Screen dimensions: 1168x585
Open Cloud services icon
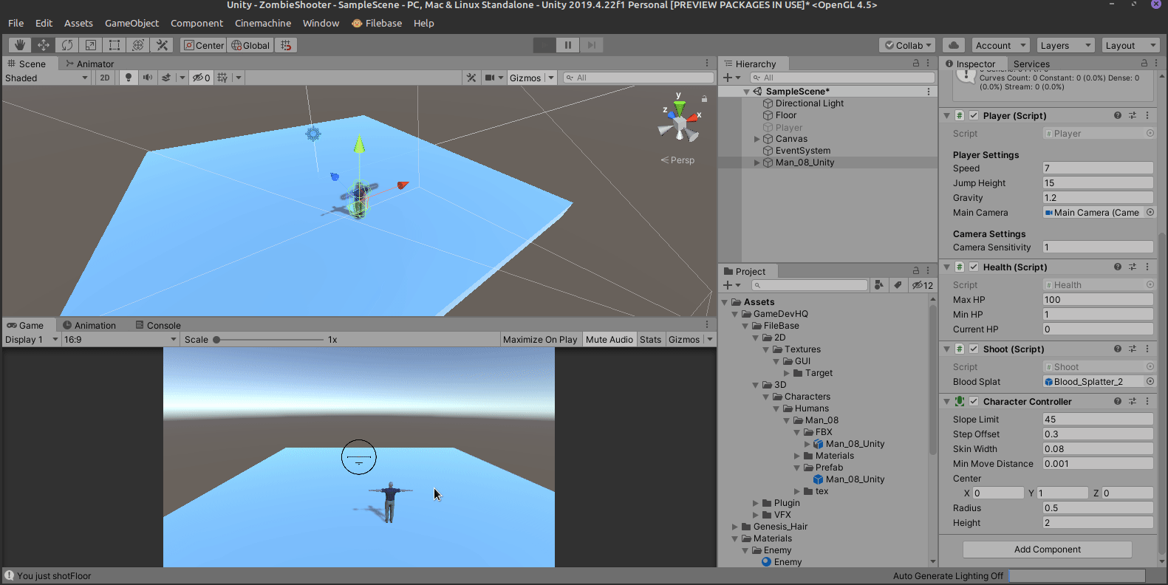(954, 45)
